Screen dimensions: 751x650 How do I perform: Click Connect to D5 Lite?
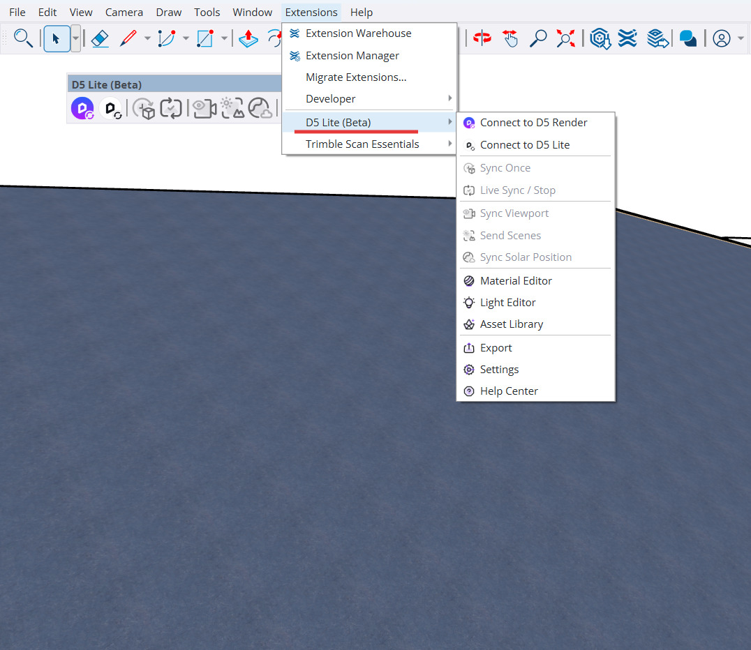[524, 144]
